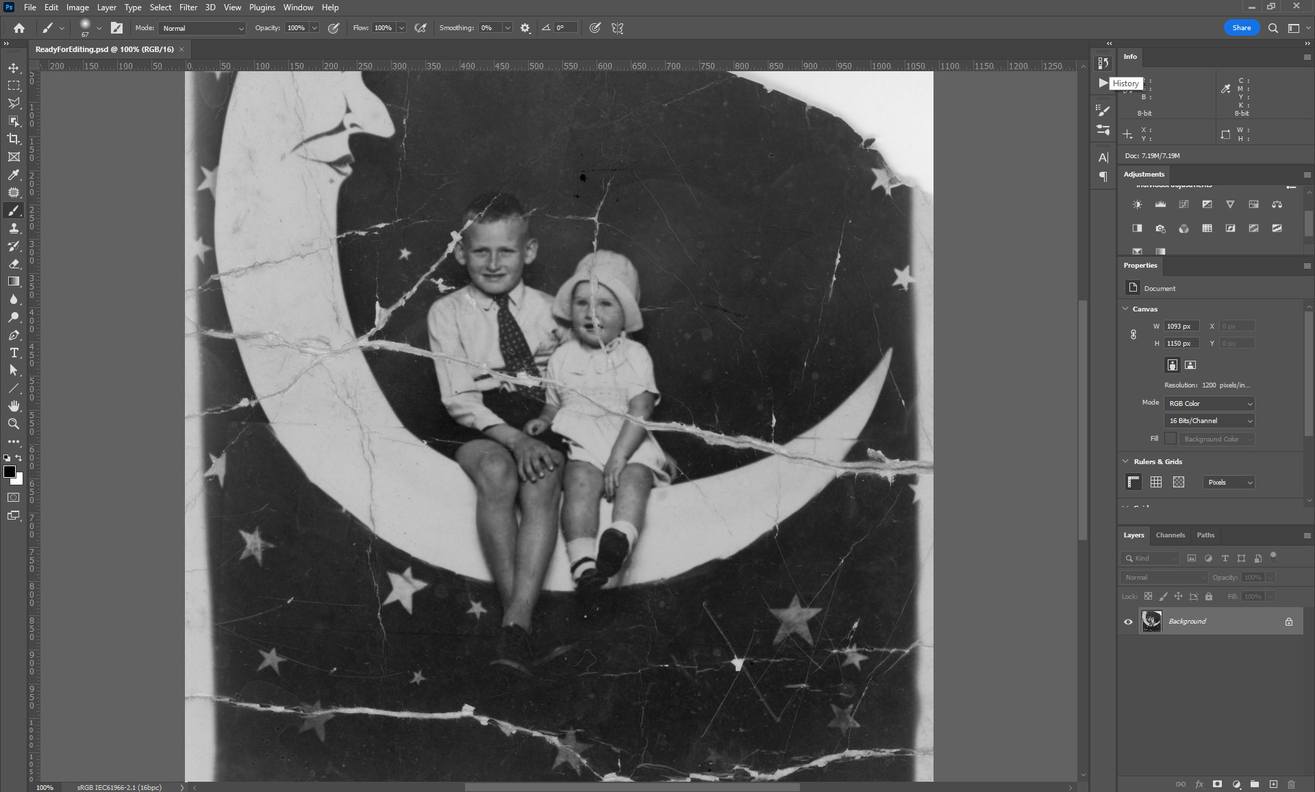This screenshot has height=792, width=1315.
Task: Select the Crop tool
Action: pyautogui.click(x=14, y=139)
